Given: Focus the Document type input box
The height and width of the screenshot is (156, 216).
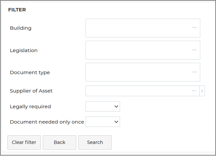Looking at the screenshot, I should [143, 72].
